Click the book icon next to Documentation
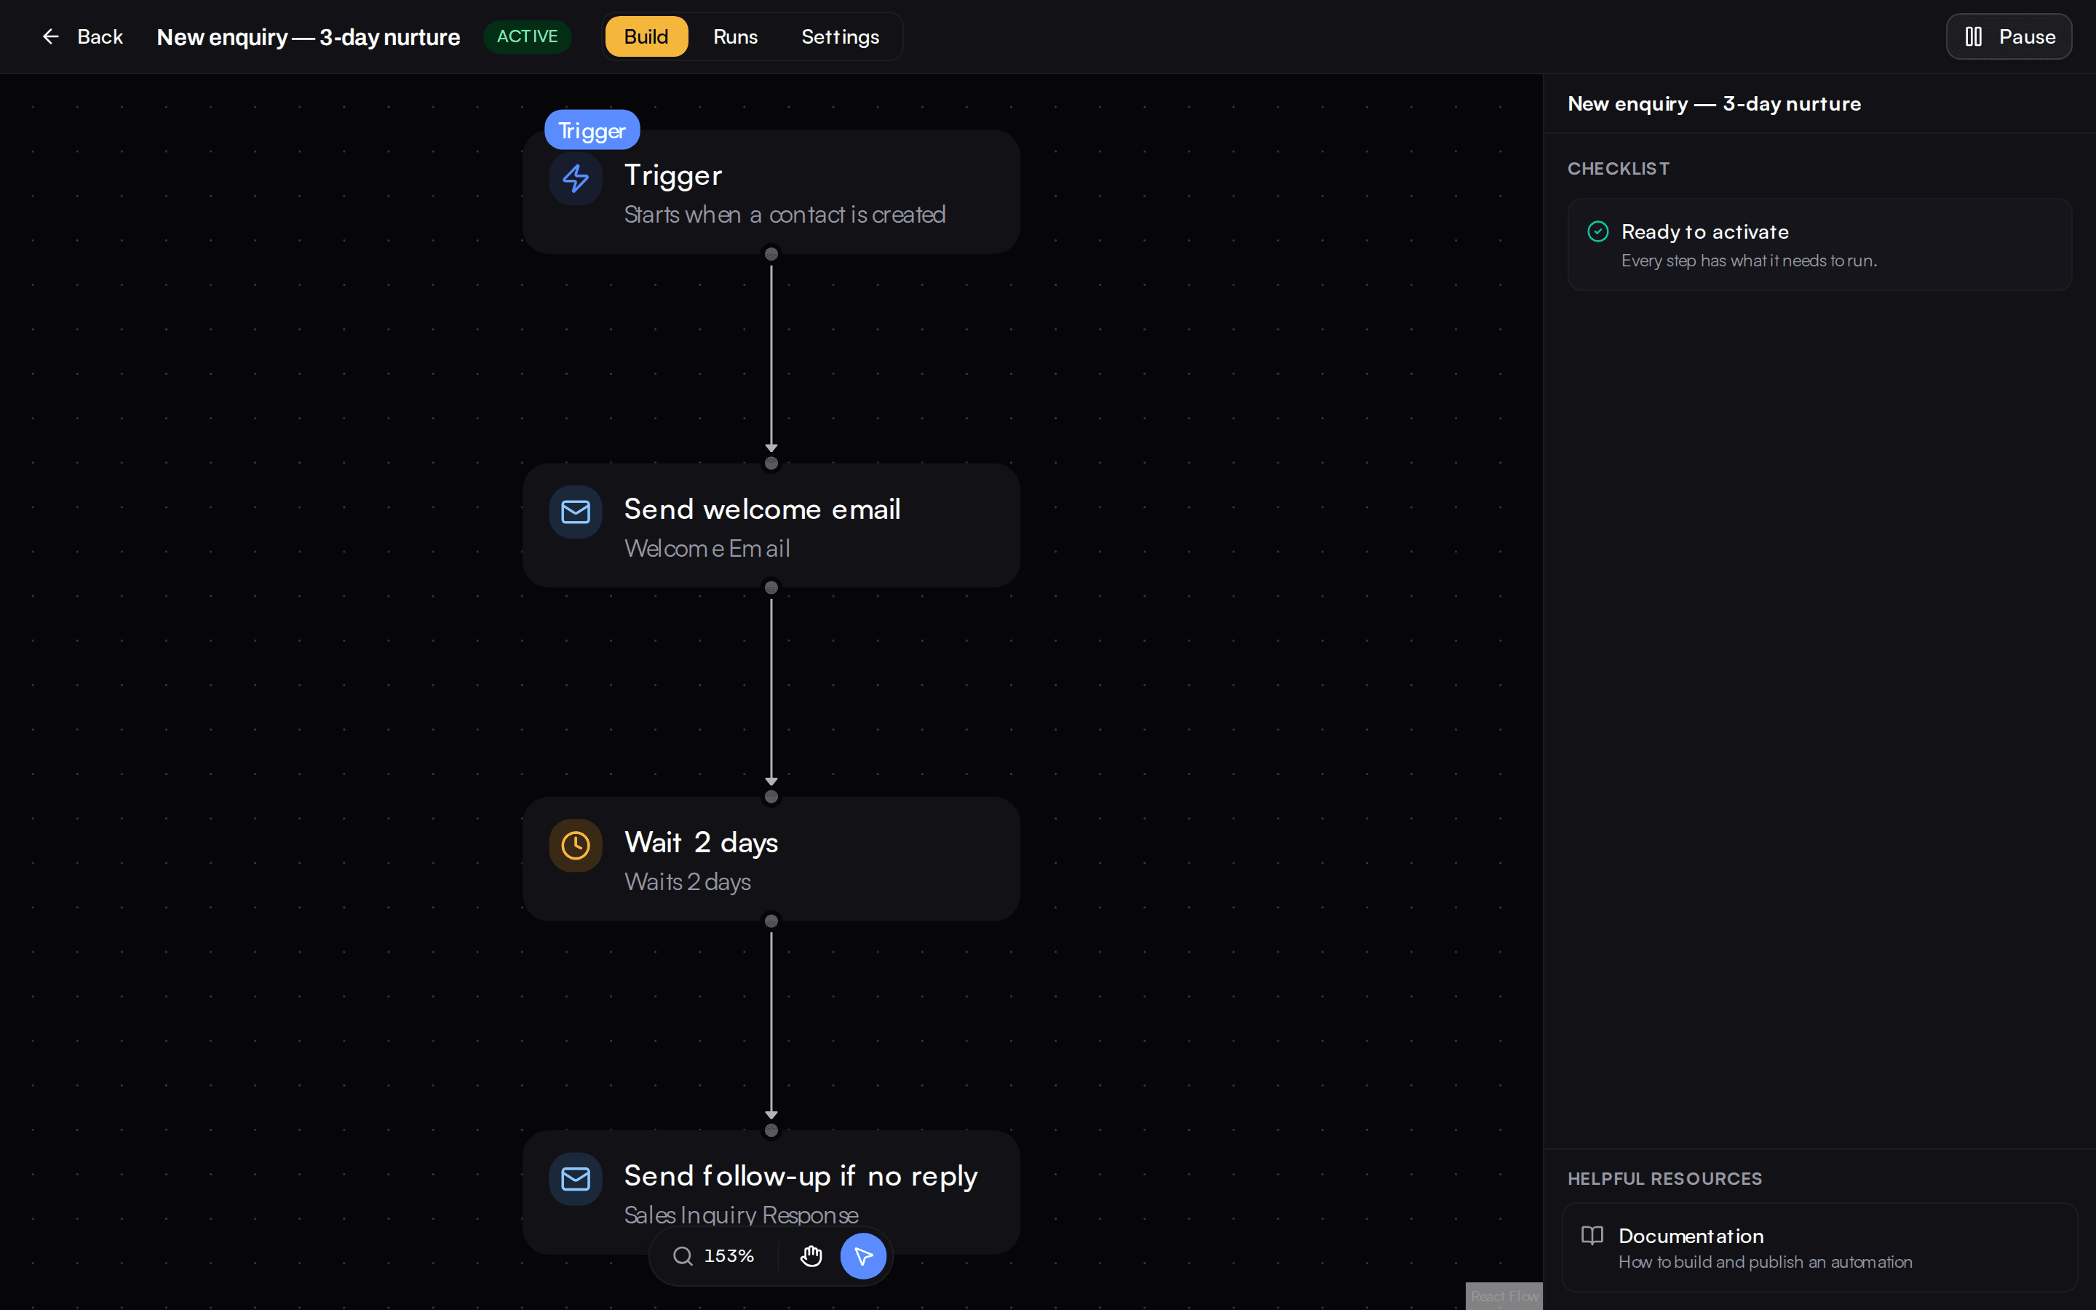2096x1310 pixels. point(1592,1236)
